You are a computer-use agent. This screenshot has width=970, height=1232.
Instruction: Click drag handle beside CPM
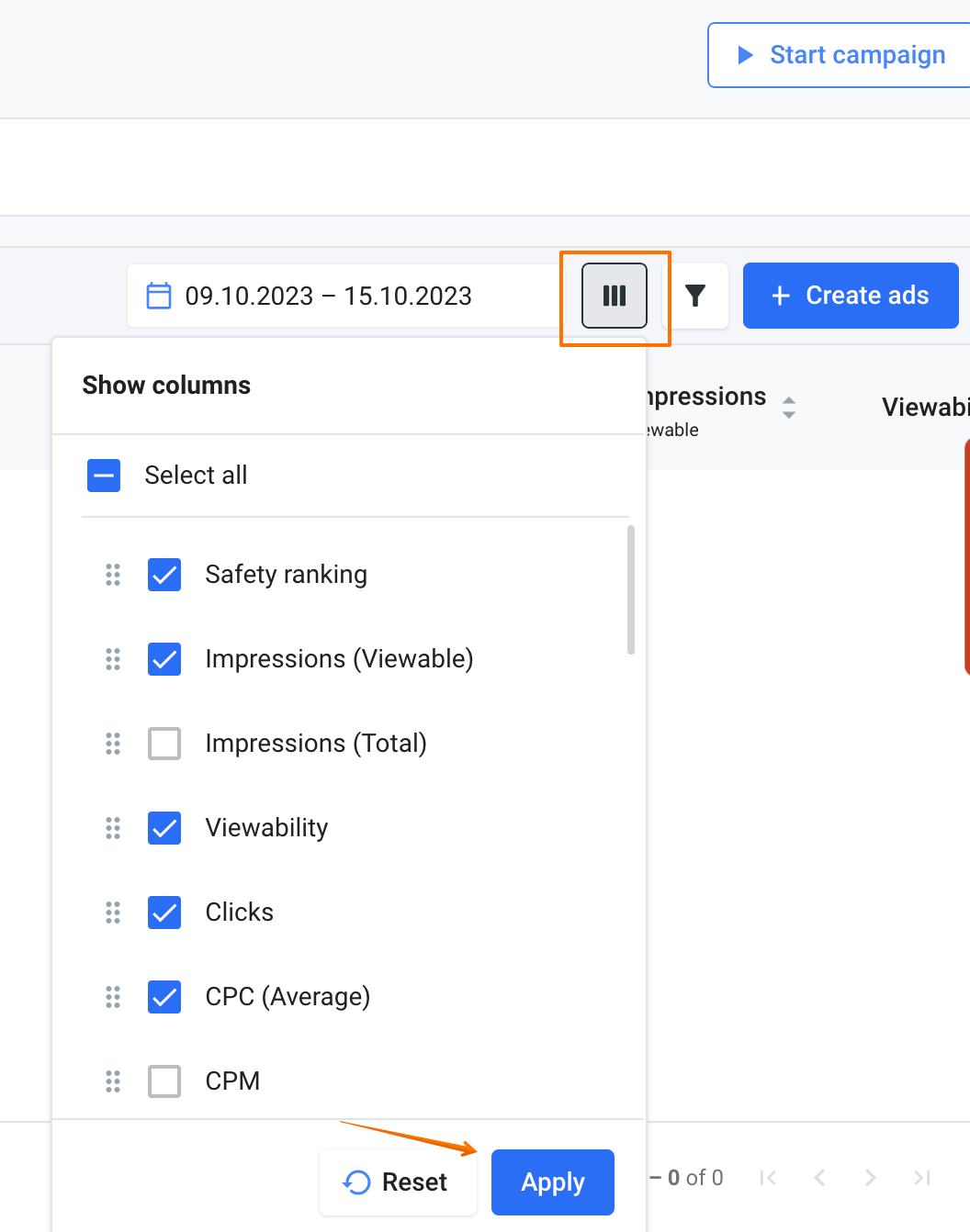click(x=113, y=1081)
